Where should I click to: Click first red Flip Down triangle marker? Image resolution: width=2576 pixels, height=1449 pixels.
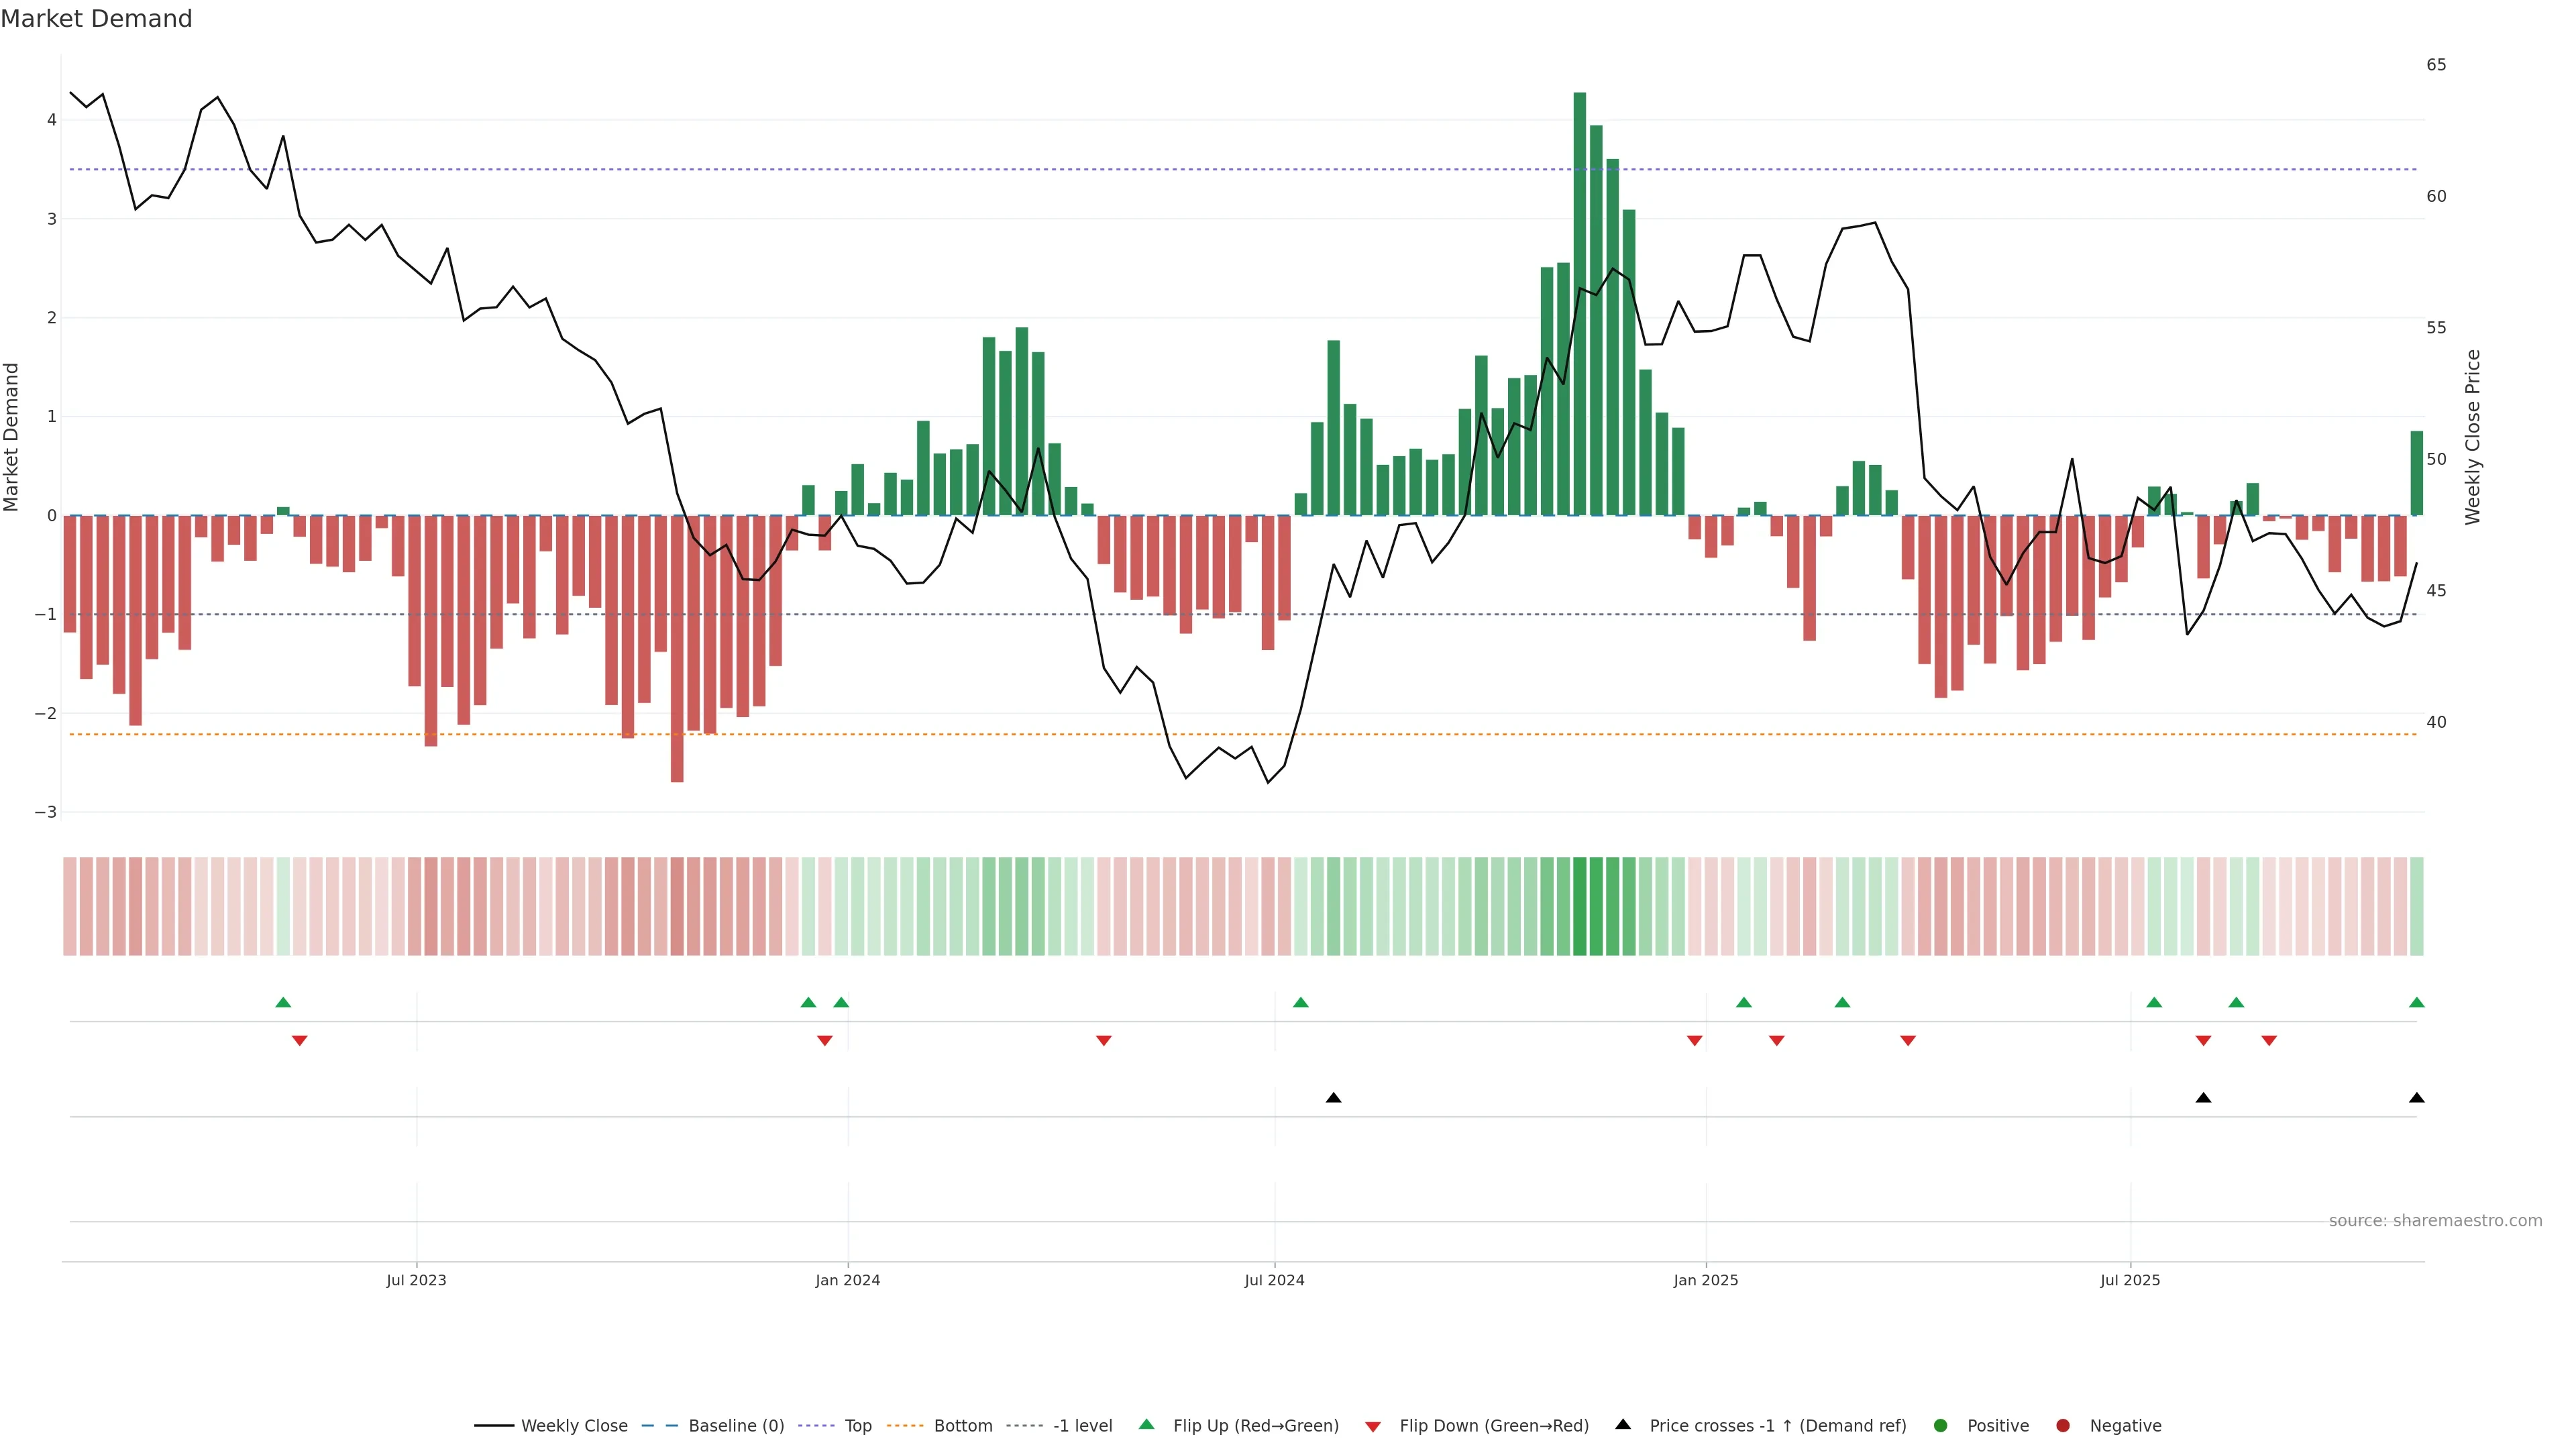coord(299,1041)
